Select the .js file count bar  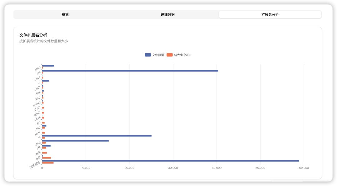coord(94,135)
